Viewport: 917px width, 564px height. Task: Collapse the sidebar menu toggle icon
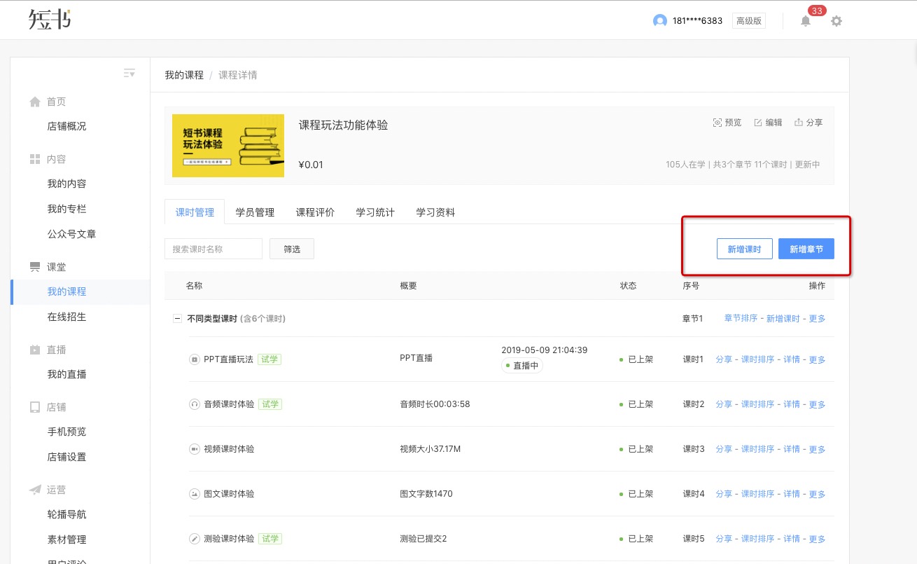point(129,73)
